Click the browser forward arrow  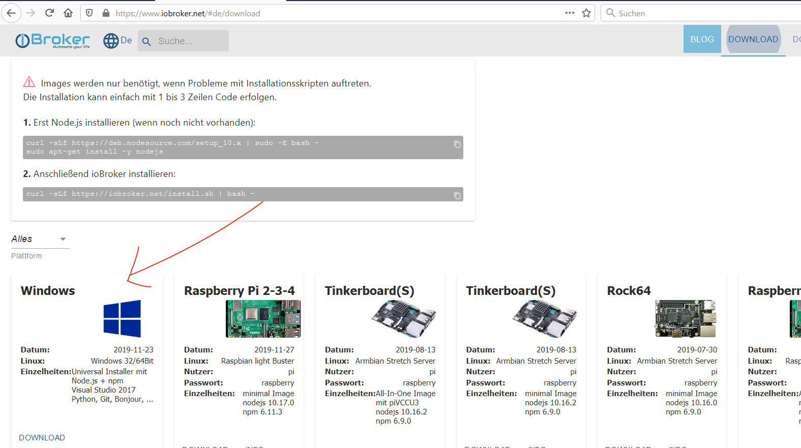[x=31, y=13]
